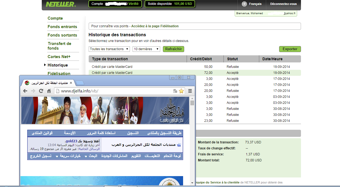Click the djelfa forum banner image
This screenshot has width=340, height=187.
tap(105, 110)
